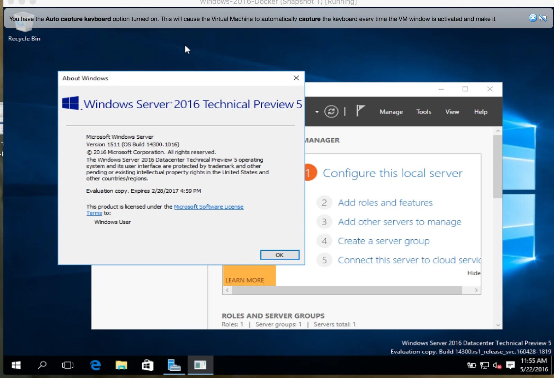Click horizontal scrollbar left arrow in welcome panel
Screen dimensions: 554x378
227,290
